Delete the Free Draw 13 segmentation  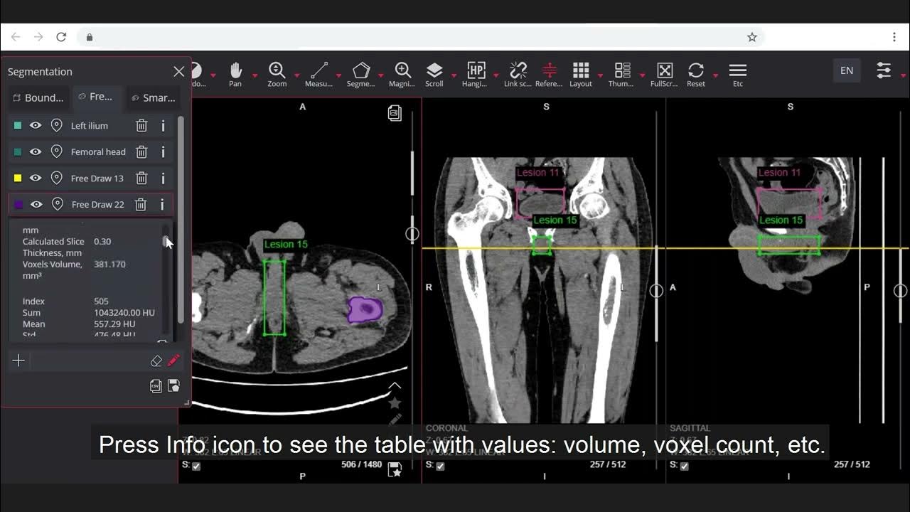click(x=141, y=178)
